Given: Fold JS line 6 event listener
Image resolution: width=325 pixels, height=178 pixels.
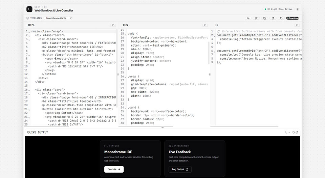Looking at the screenshot, I should [x=214, y=52].
